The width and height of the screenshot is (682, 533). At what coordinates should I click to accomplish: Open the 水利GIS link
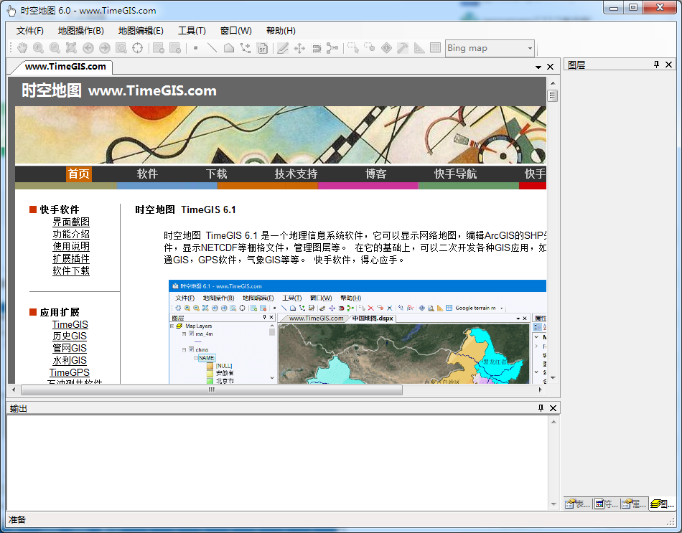[x=70, y=360]
